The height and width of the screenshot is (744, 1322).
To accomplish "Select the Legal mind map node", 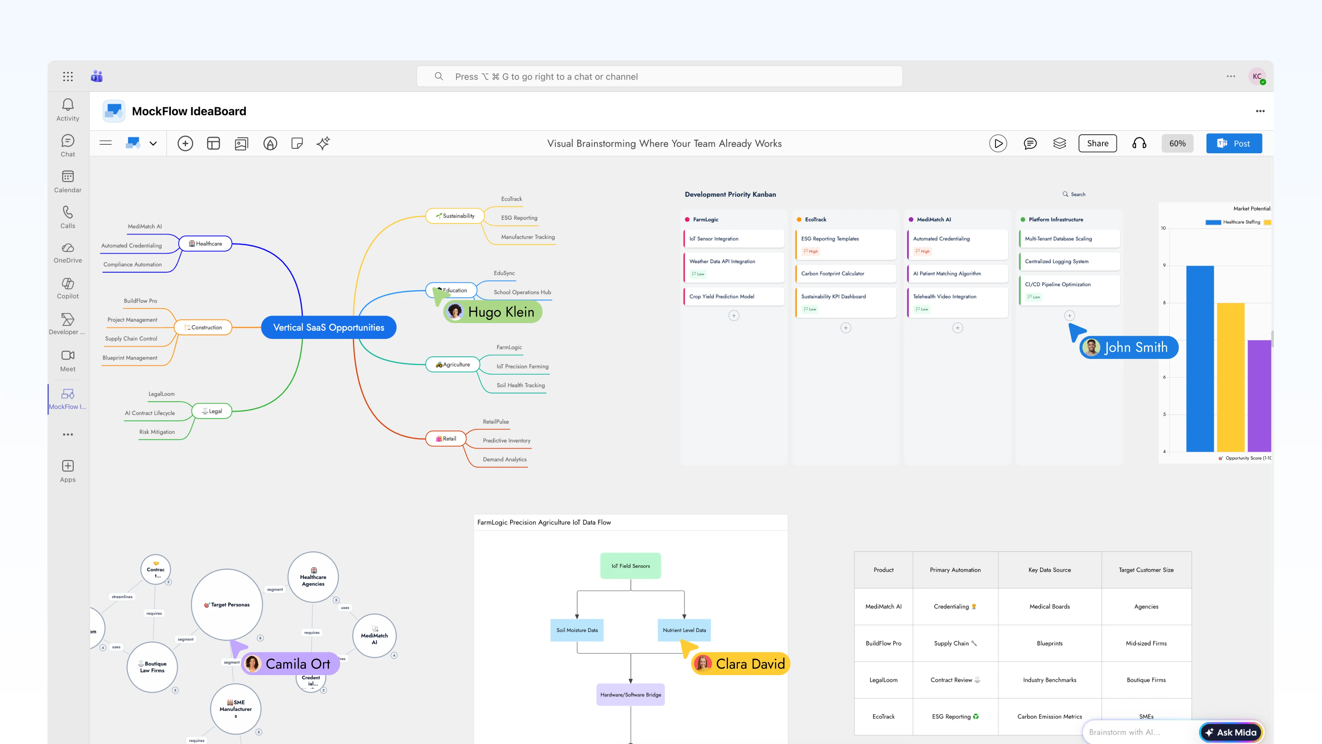I will [211, 411].
